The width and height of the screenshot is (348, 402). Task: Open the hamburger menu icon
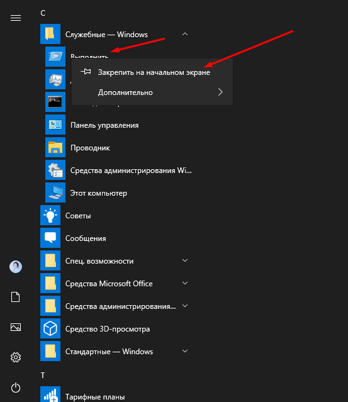point(16,18)
